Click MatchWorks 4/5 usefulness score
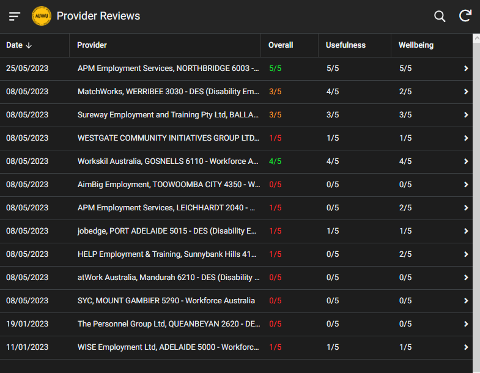The width and height of the screenshot is (480, 373). coord(333,92)
